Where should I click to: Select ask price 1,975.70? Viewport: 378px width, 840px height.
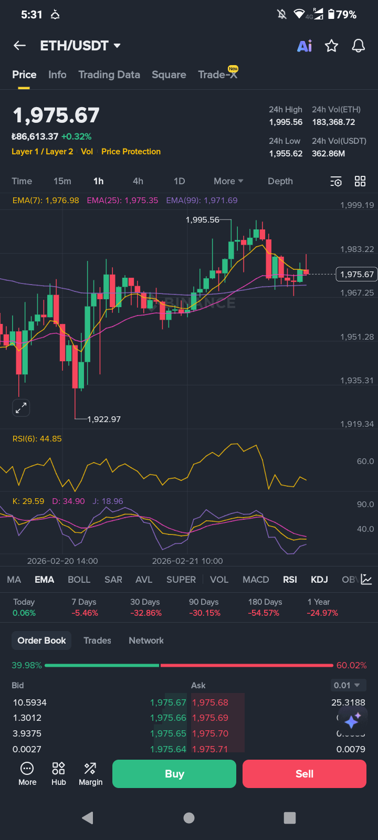211,733
